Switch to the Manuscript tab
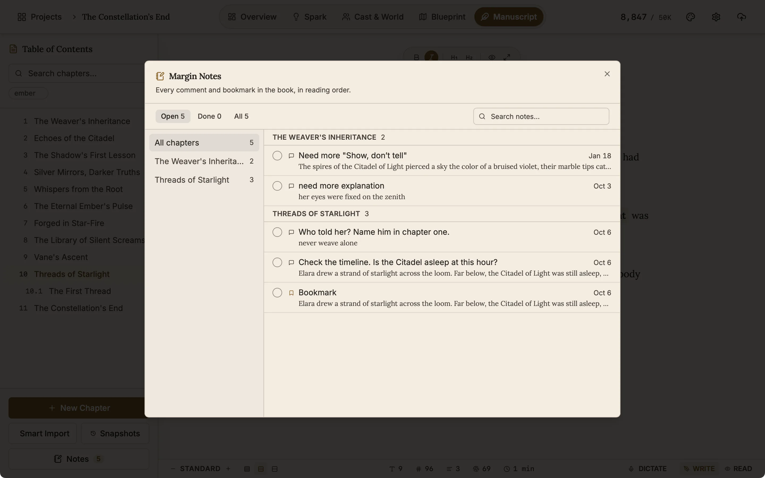 509,17
